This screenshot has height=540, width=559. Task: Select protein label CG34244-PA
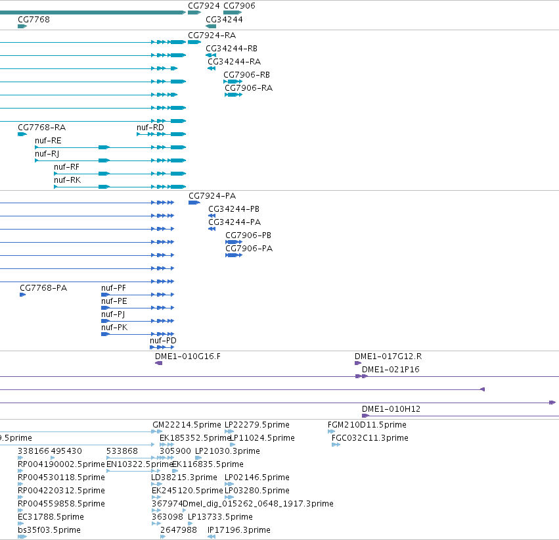click(235, 222)
